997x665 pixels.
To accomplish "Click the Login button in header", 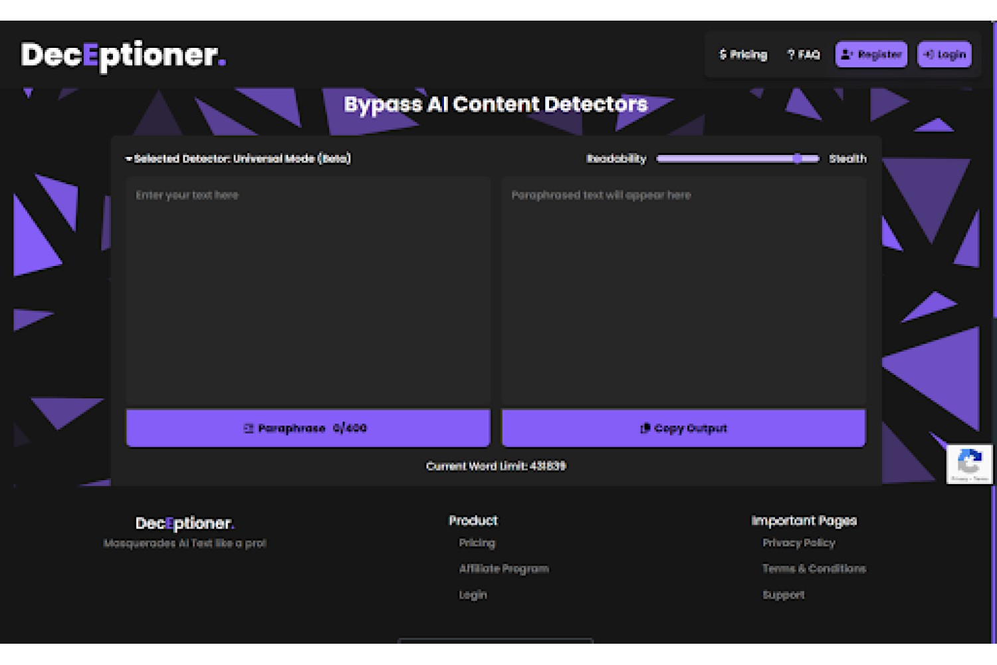I will pyautogui.click(x=944, y=55).
